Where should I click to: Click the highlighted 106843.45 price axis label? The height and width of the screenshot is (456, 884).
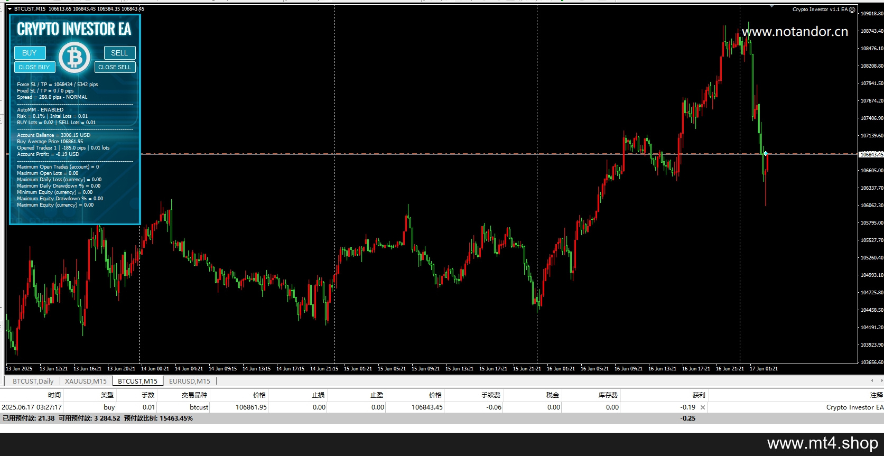[872, 154]
